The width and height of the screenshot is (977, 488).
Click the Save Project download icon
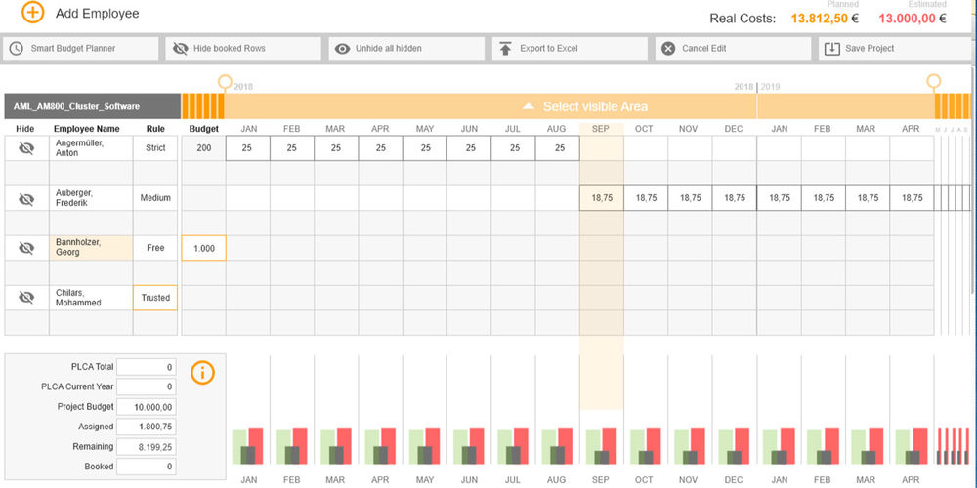pos(831,49)
